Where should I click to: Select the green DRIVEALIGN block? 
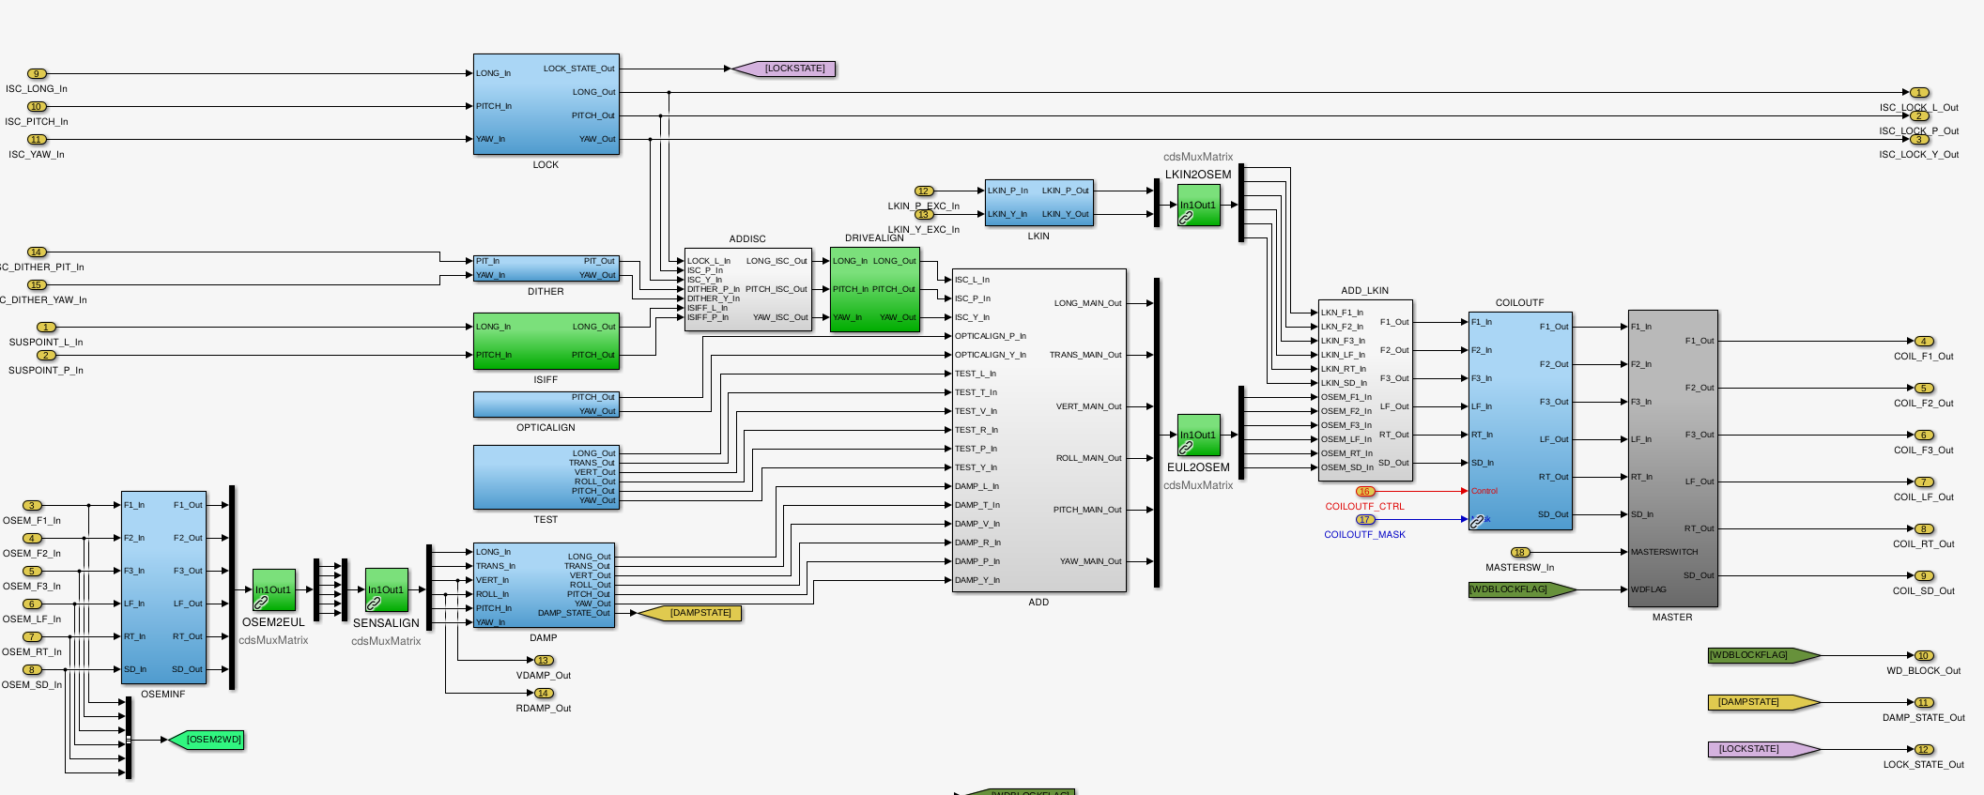874,289
